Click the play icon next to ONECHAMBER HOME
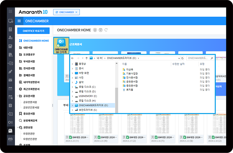The width and height of the screenshot is (233, 153). (x=101, y=30)
